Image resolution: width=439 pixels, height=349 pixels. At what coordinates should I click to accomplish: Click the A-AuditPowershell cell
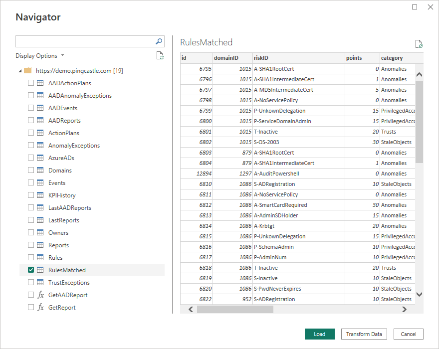299,174
